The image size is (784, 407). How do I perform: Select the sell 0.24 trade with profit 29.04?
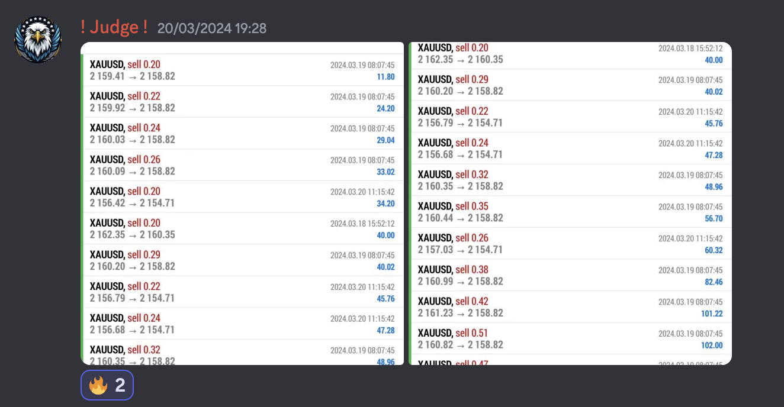coord(242,133)
